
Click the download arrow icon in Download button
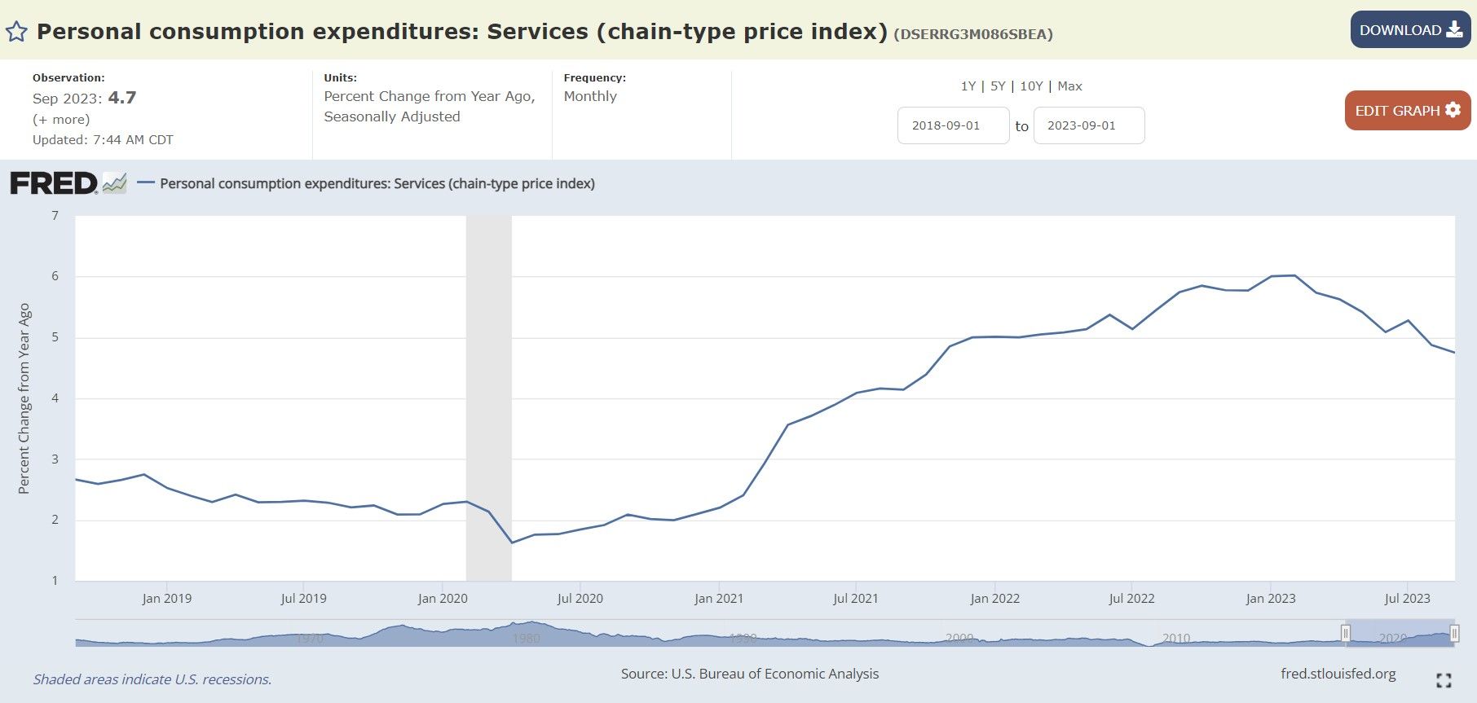click(1454, 29)
